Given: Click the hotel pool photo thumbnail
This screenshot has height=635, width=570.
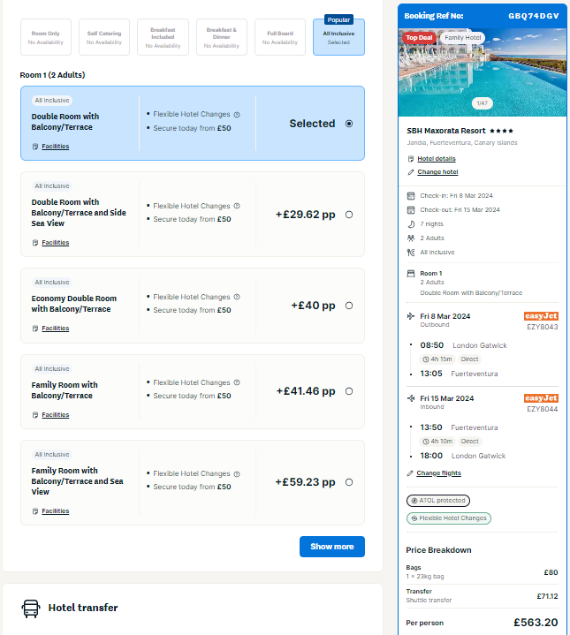Looking at the screenshot, I should pos(483,72).
